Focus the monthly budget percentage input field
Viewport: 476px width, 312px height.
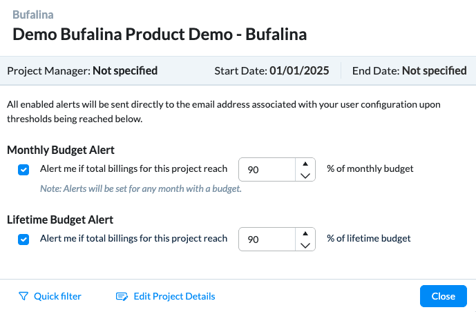coord(267,170)
